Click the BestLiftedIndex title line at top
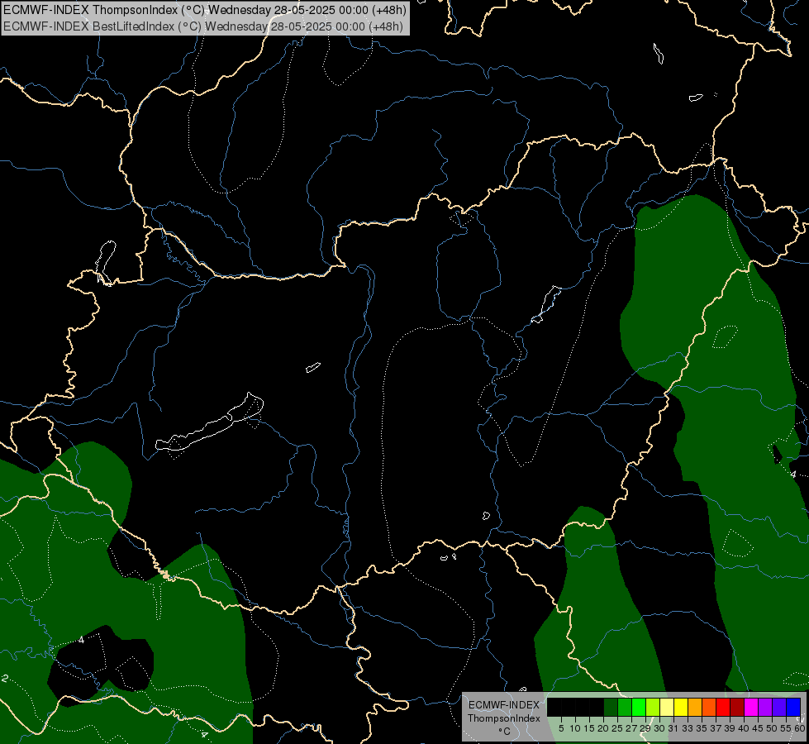This screenshot has width=809, height=744. coord(202,26)
